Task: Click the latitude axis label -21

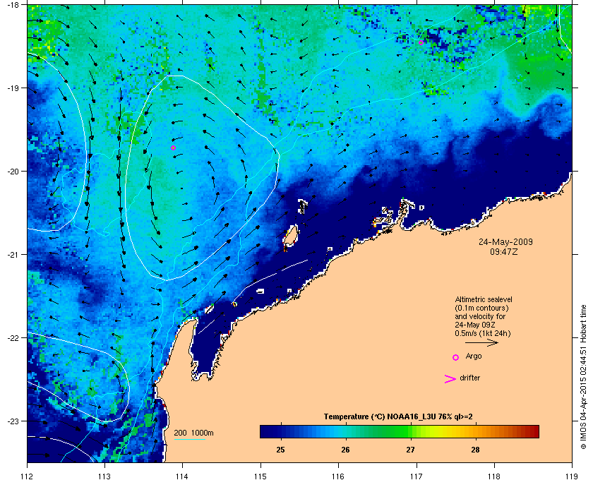Action: (x=13, y=255)
